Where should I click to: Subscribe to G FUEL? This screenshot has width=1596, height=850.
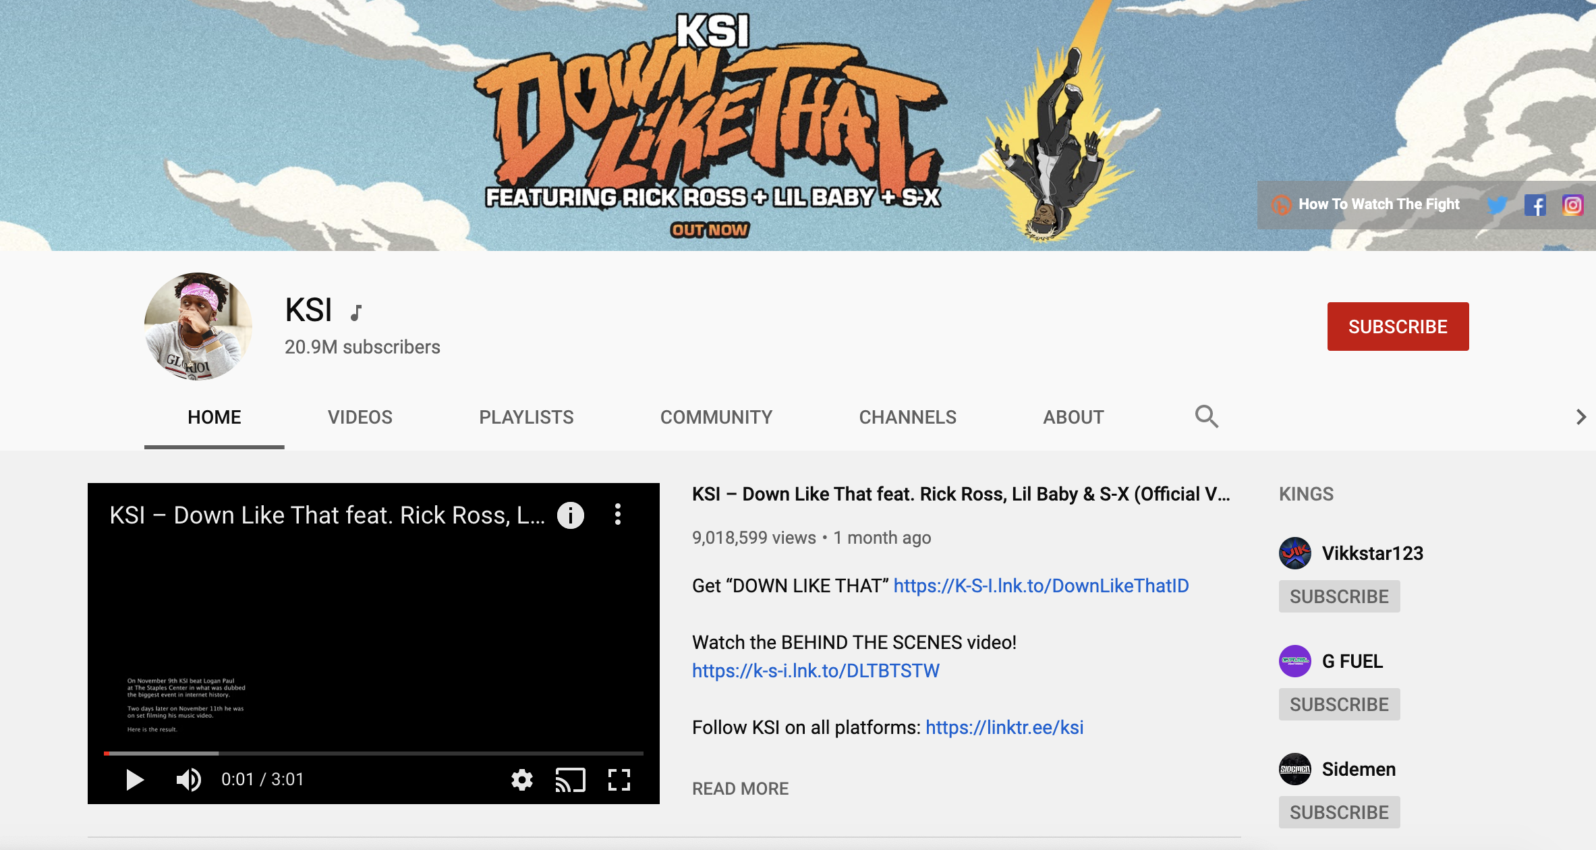point(1339,704)
